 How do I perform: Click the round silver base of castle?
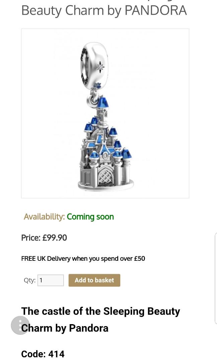pyautogui.click(x=106, y=185)
